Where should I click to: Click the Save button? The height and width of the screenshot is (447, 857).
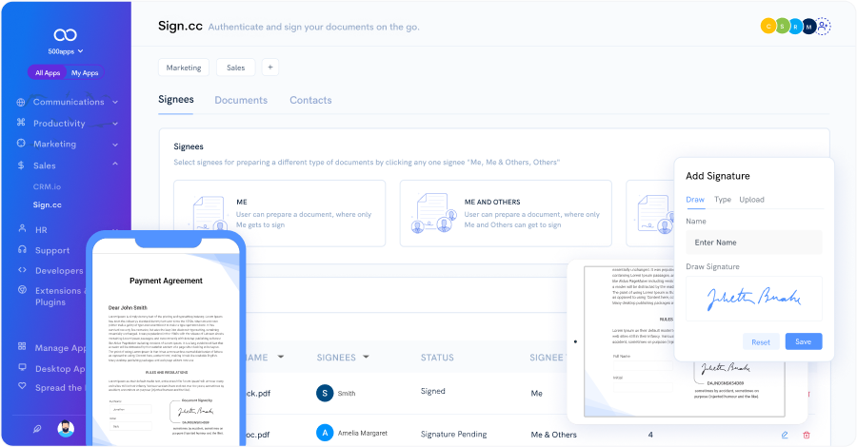[x=804, y=341]
